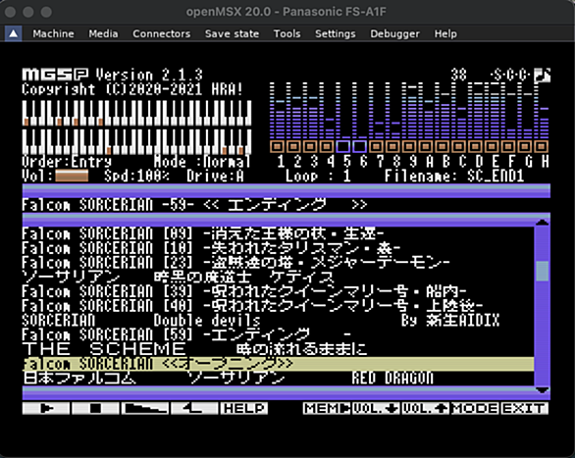
Task: Open the Media menu
Action: coord(103,33)
